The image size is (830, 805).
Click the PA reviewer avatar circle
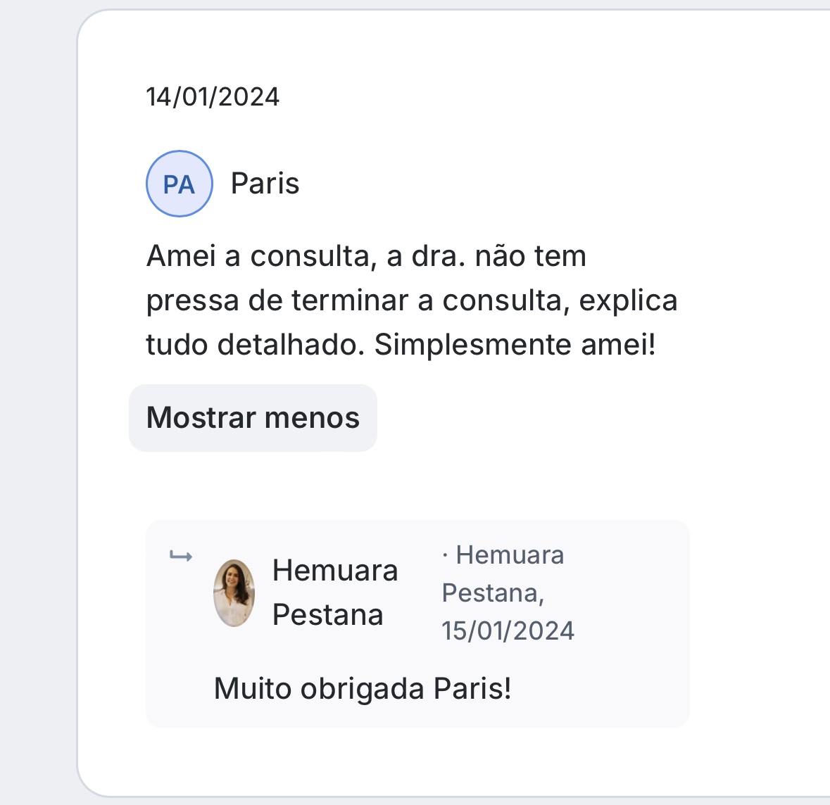(179, 184)
